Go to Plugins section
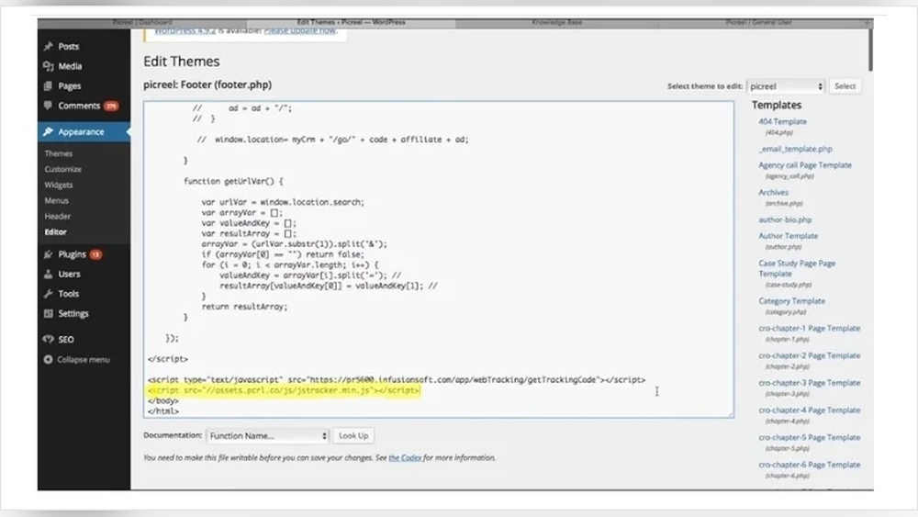 72,254
